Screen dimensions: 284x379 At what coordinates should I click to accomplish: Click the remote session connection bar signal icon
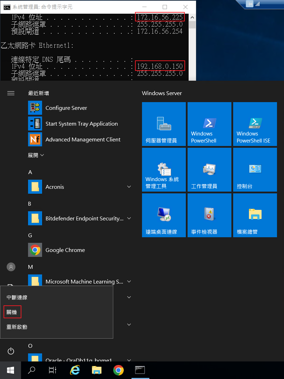click(257, 4)
